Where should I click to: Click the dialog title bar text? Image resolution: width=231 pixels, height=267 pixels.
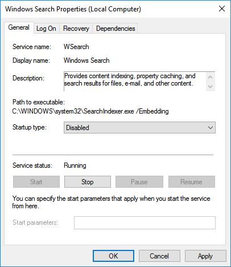73,9
